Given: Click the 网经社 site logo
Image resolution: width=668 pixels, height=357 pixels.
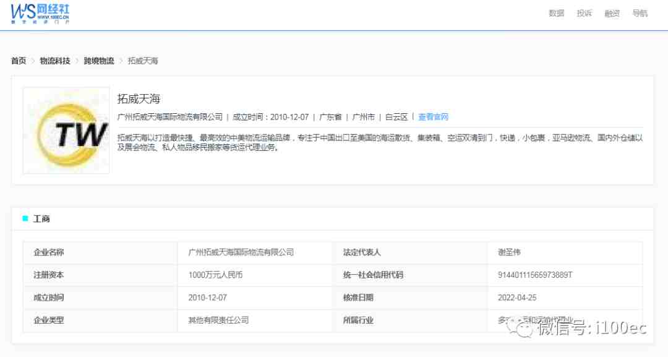Looking at the screenshot, I should click(x=40, y=14).
